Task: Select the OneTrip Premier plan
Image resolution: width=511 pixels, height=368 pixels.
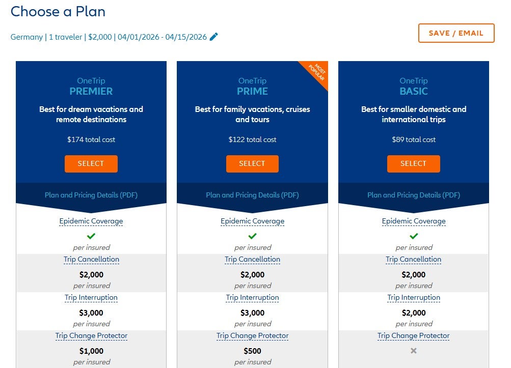Action: pyautogui.click(x=91, y=163)
